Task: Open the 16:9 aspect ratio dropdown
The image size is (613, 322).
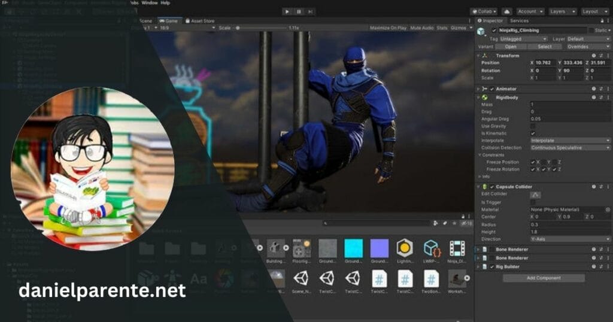Action: (187, 28)
